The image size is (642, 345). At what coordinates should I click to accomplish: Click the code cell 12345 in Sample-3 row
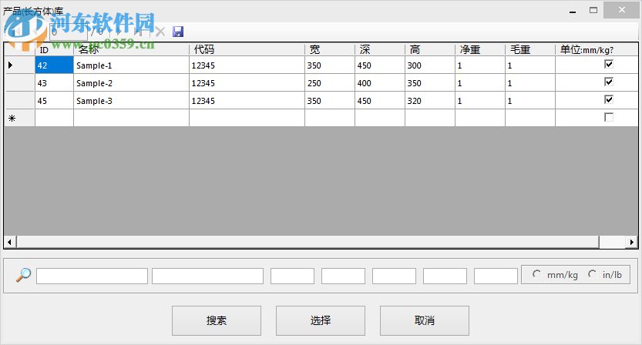pyautogui.click(x=247, y=101)
